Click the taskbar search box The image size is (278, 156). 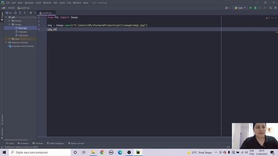coord(40,152)
